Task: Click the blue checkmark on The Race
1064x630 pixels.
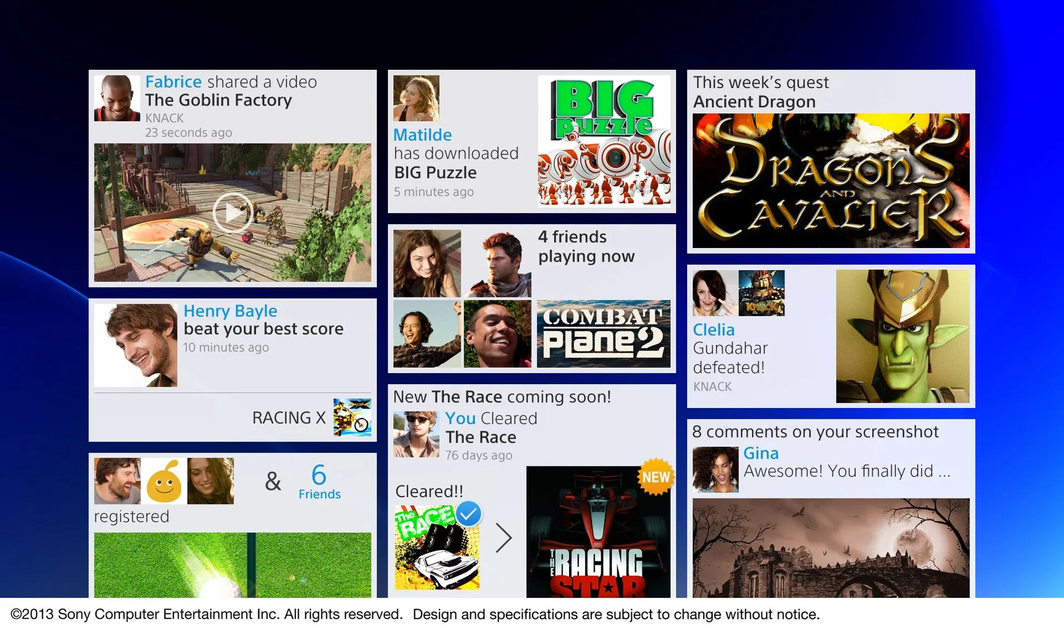Action: click(469, 514)
